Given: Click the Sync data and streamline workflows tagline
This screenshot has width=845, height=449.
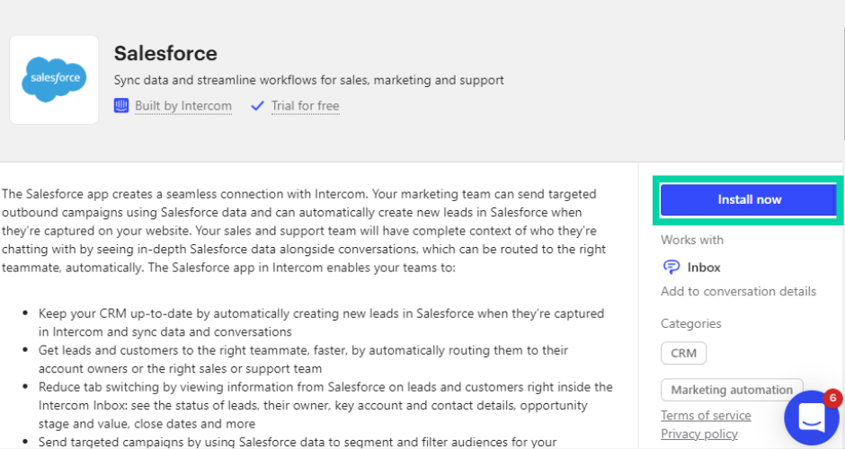Looking at the screenshot, I should click(x=308, y=80).
